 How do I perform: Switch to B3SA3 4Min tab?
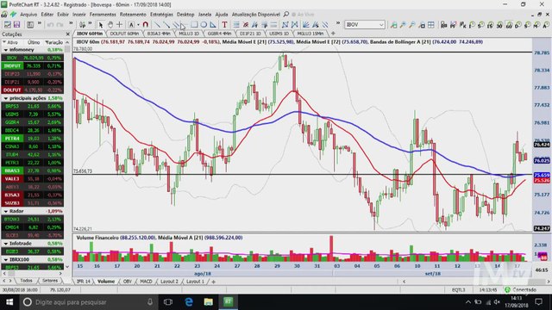[159, 34]
